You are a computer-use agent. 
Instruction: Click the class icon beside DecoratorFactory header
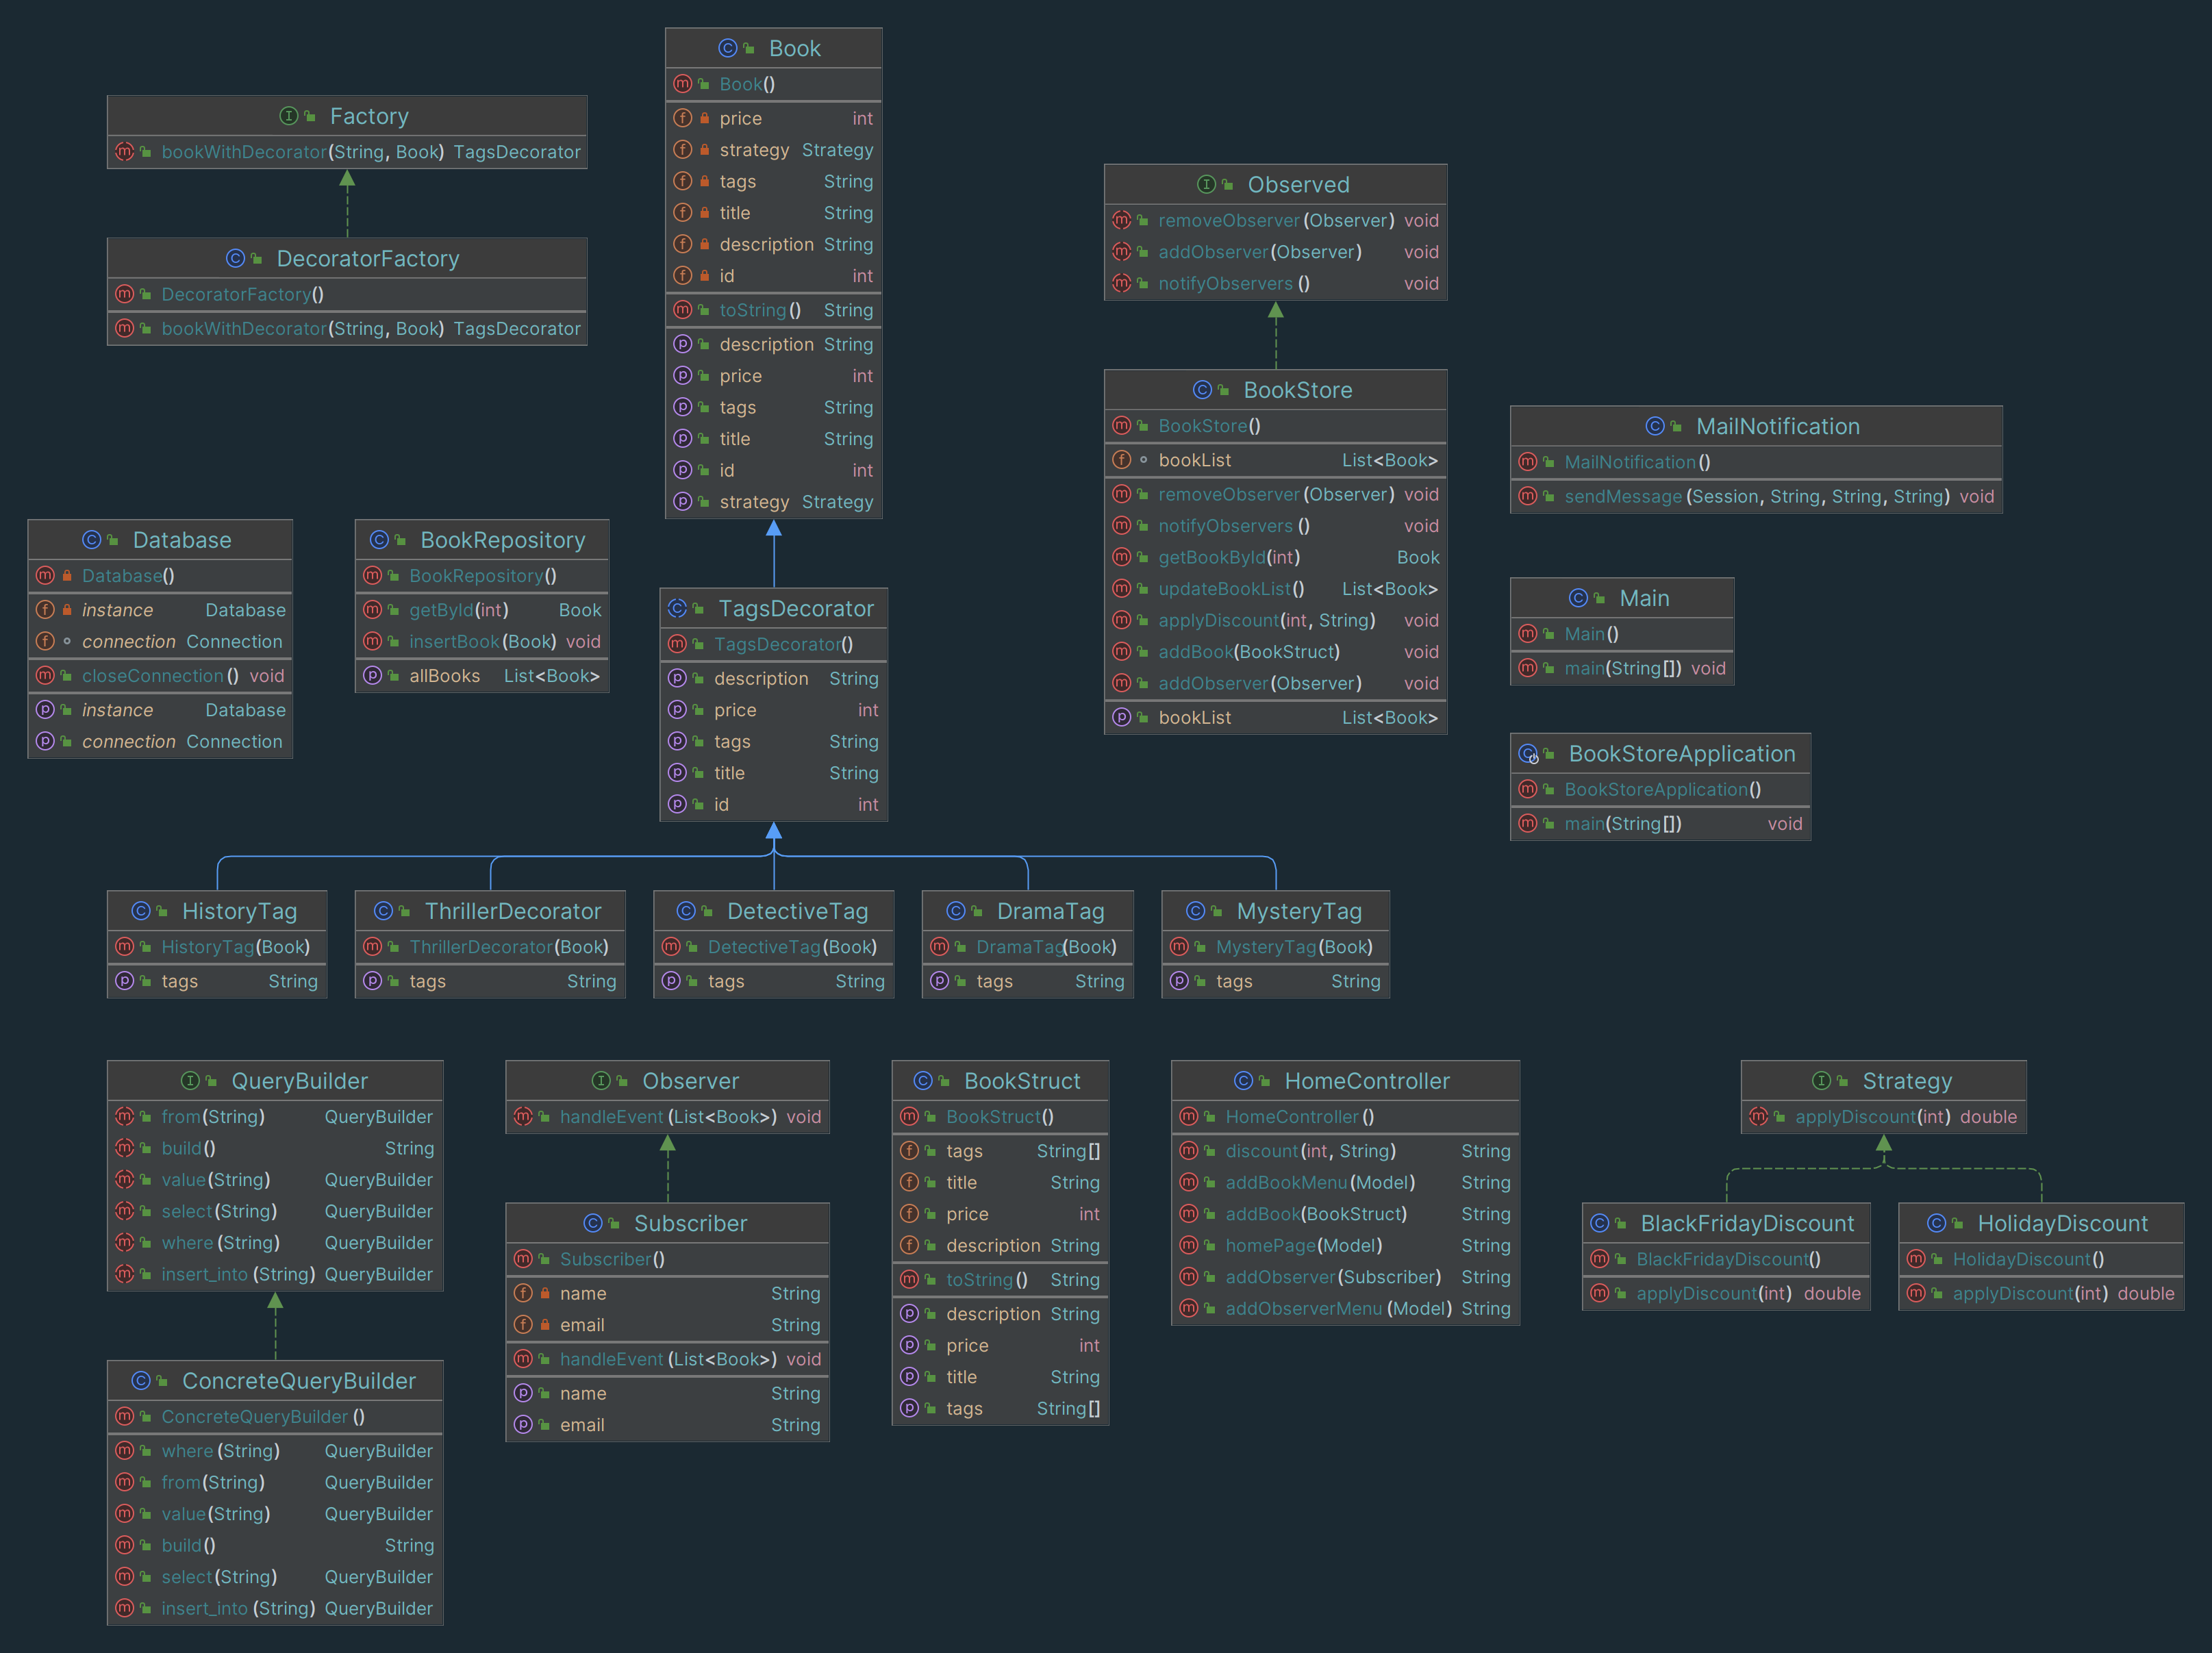pos(235,258)
